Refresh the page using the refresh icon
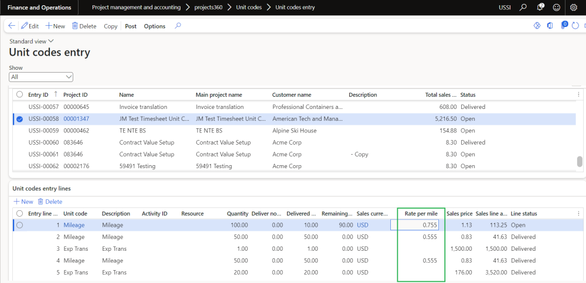 click(x=575, y=26)
